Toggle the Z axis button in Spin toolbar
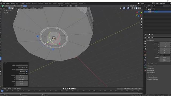This screenshot has height=96, width=171. tap(25, 6)
